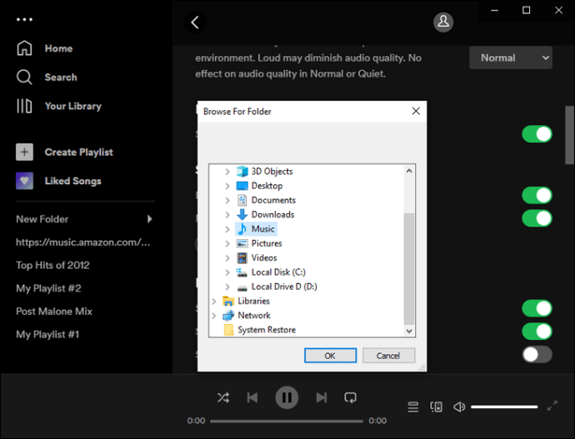
Task: Select the Network icon
Action: point(228,315)
